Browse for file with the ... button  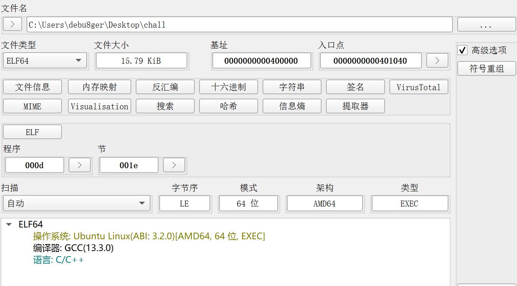[486, 25]
